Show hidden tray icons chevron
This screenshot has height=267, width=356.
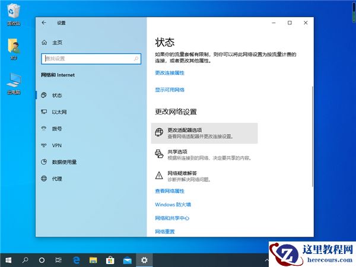coord(266,260)
